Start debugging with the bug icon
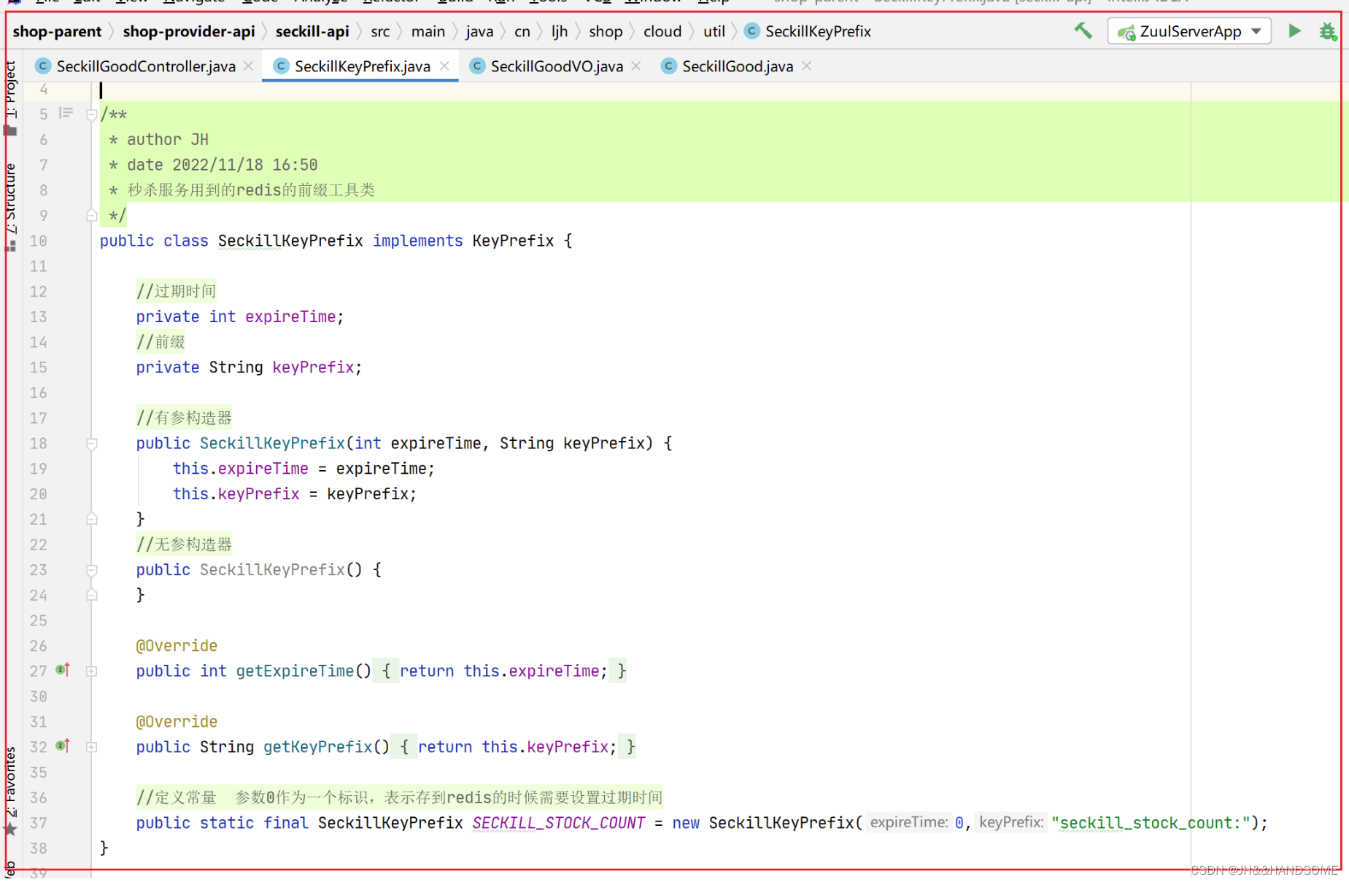 pyautogui.click(x=1328, y=31)
